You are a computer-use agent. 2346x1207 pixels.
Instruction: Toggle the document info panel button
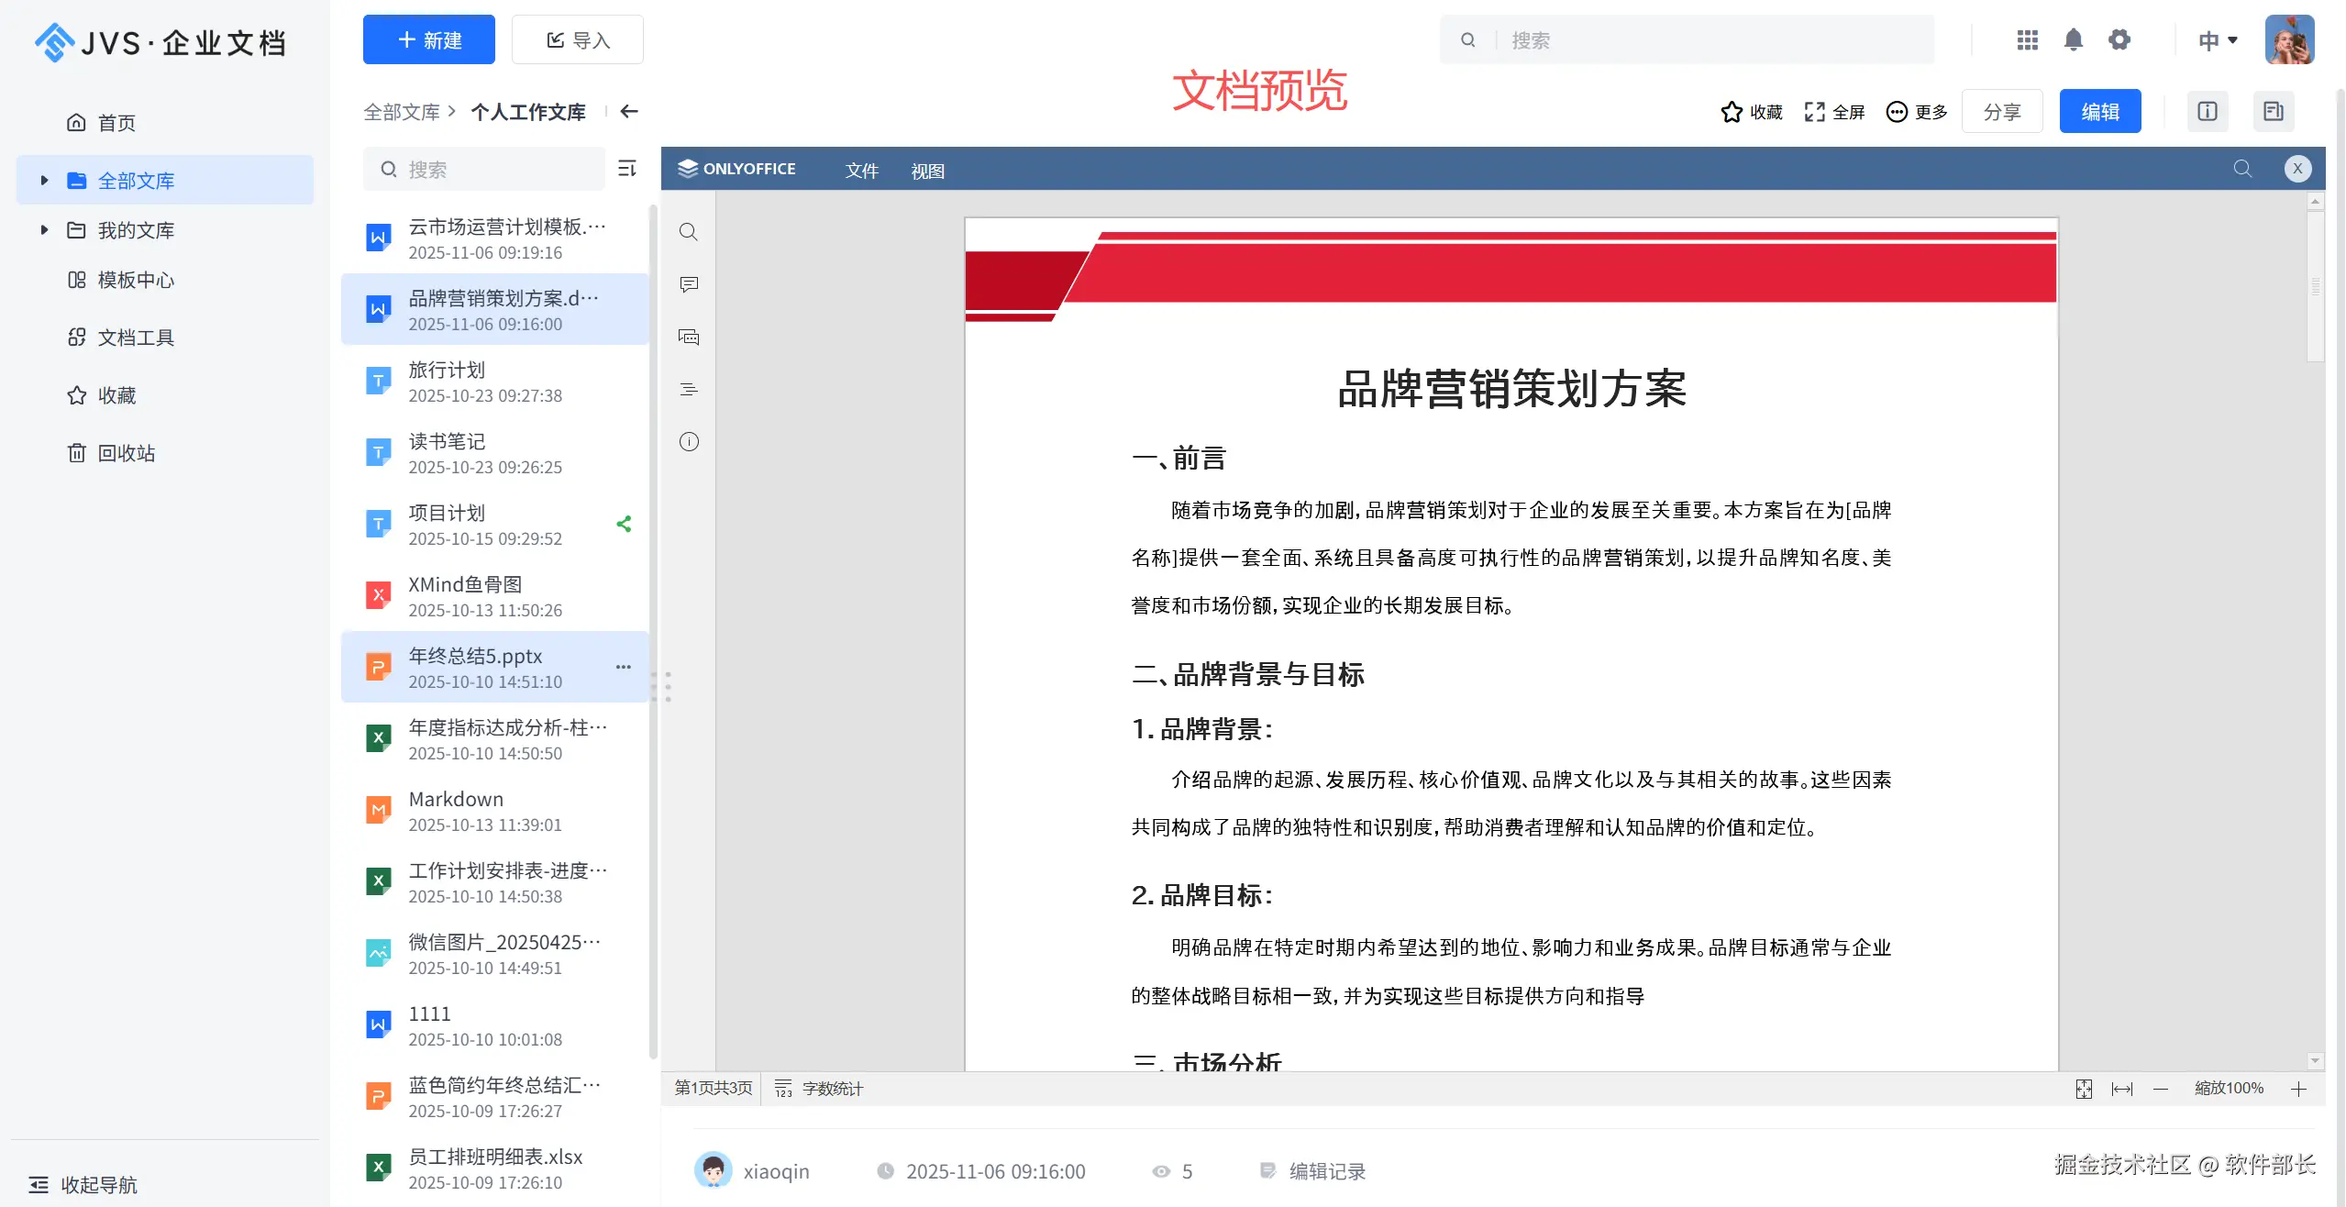[x=2208, y=112]
